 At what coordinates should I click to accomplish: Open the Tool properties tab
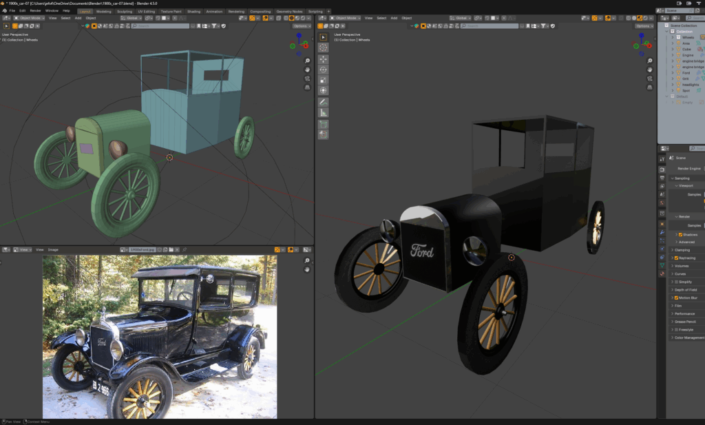(x=662, y=159)
